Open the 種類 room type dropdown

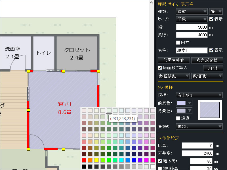[192, 12]
